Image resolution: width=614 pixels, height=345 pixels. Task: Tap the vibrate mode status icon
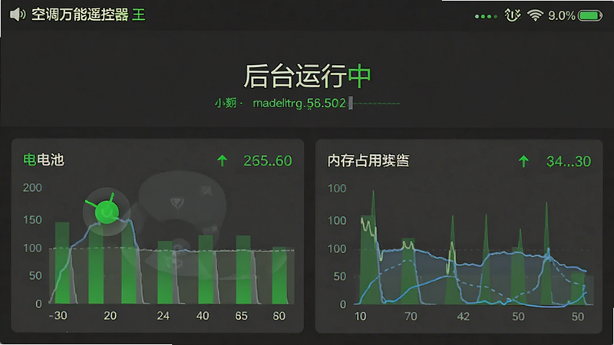pos(512,15)
